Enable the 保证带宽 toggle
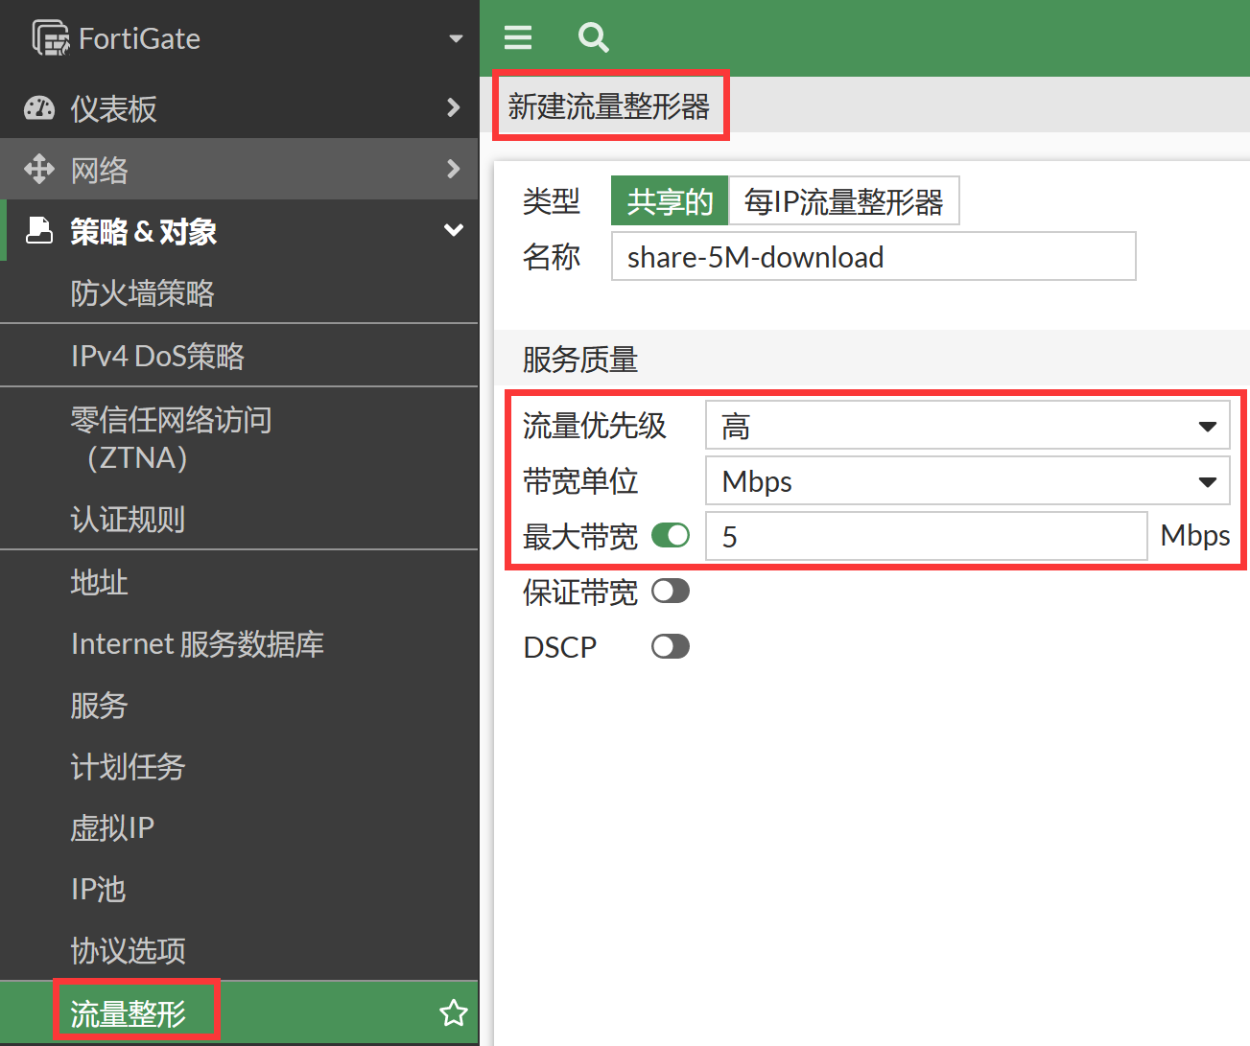The height and width of the screenshot is (1046, 1250). [671, 591]
